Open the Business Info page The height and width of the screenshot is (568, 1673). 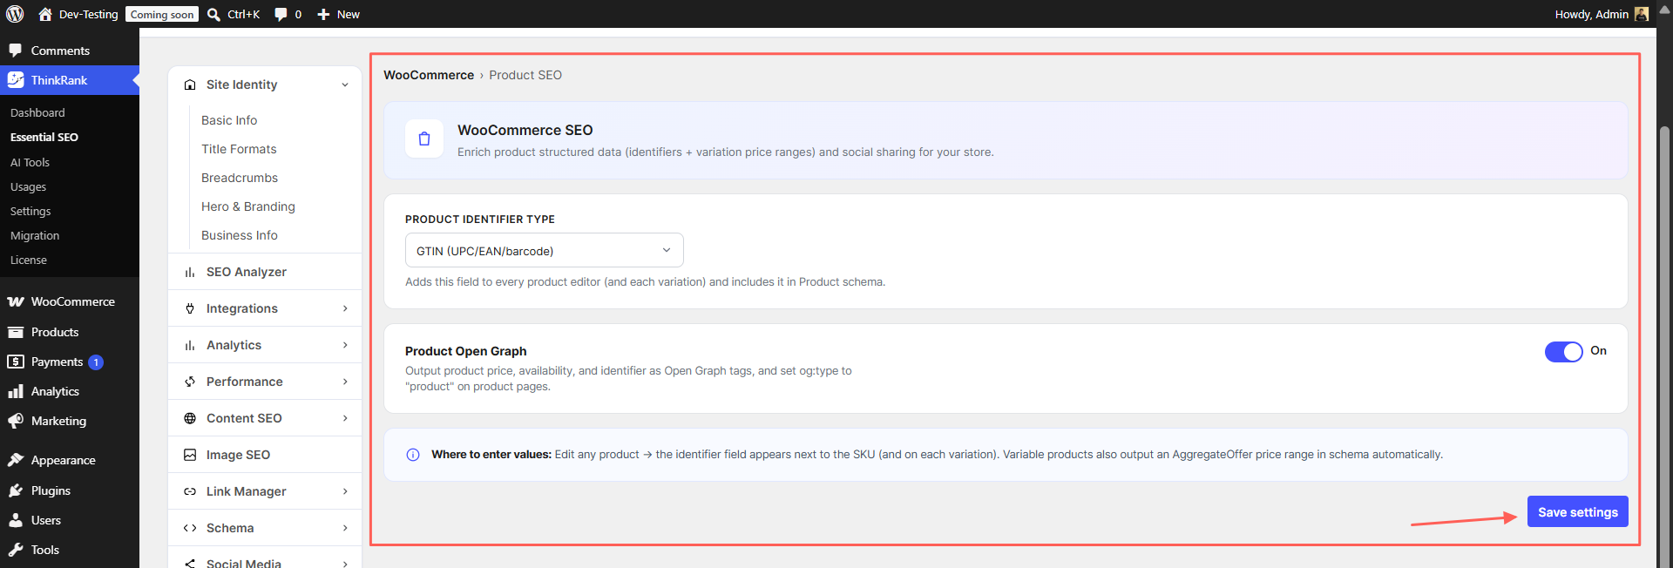click(240, 235)
